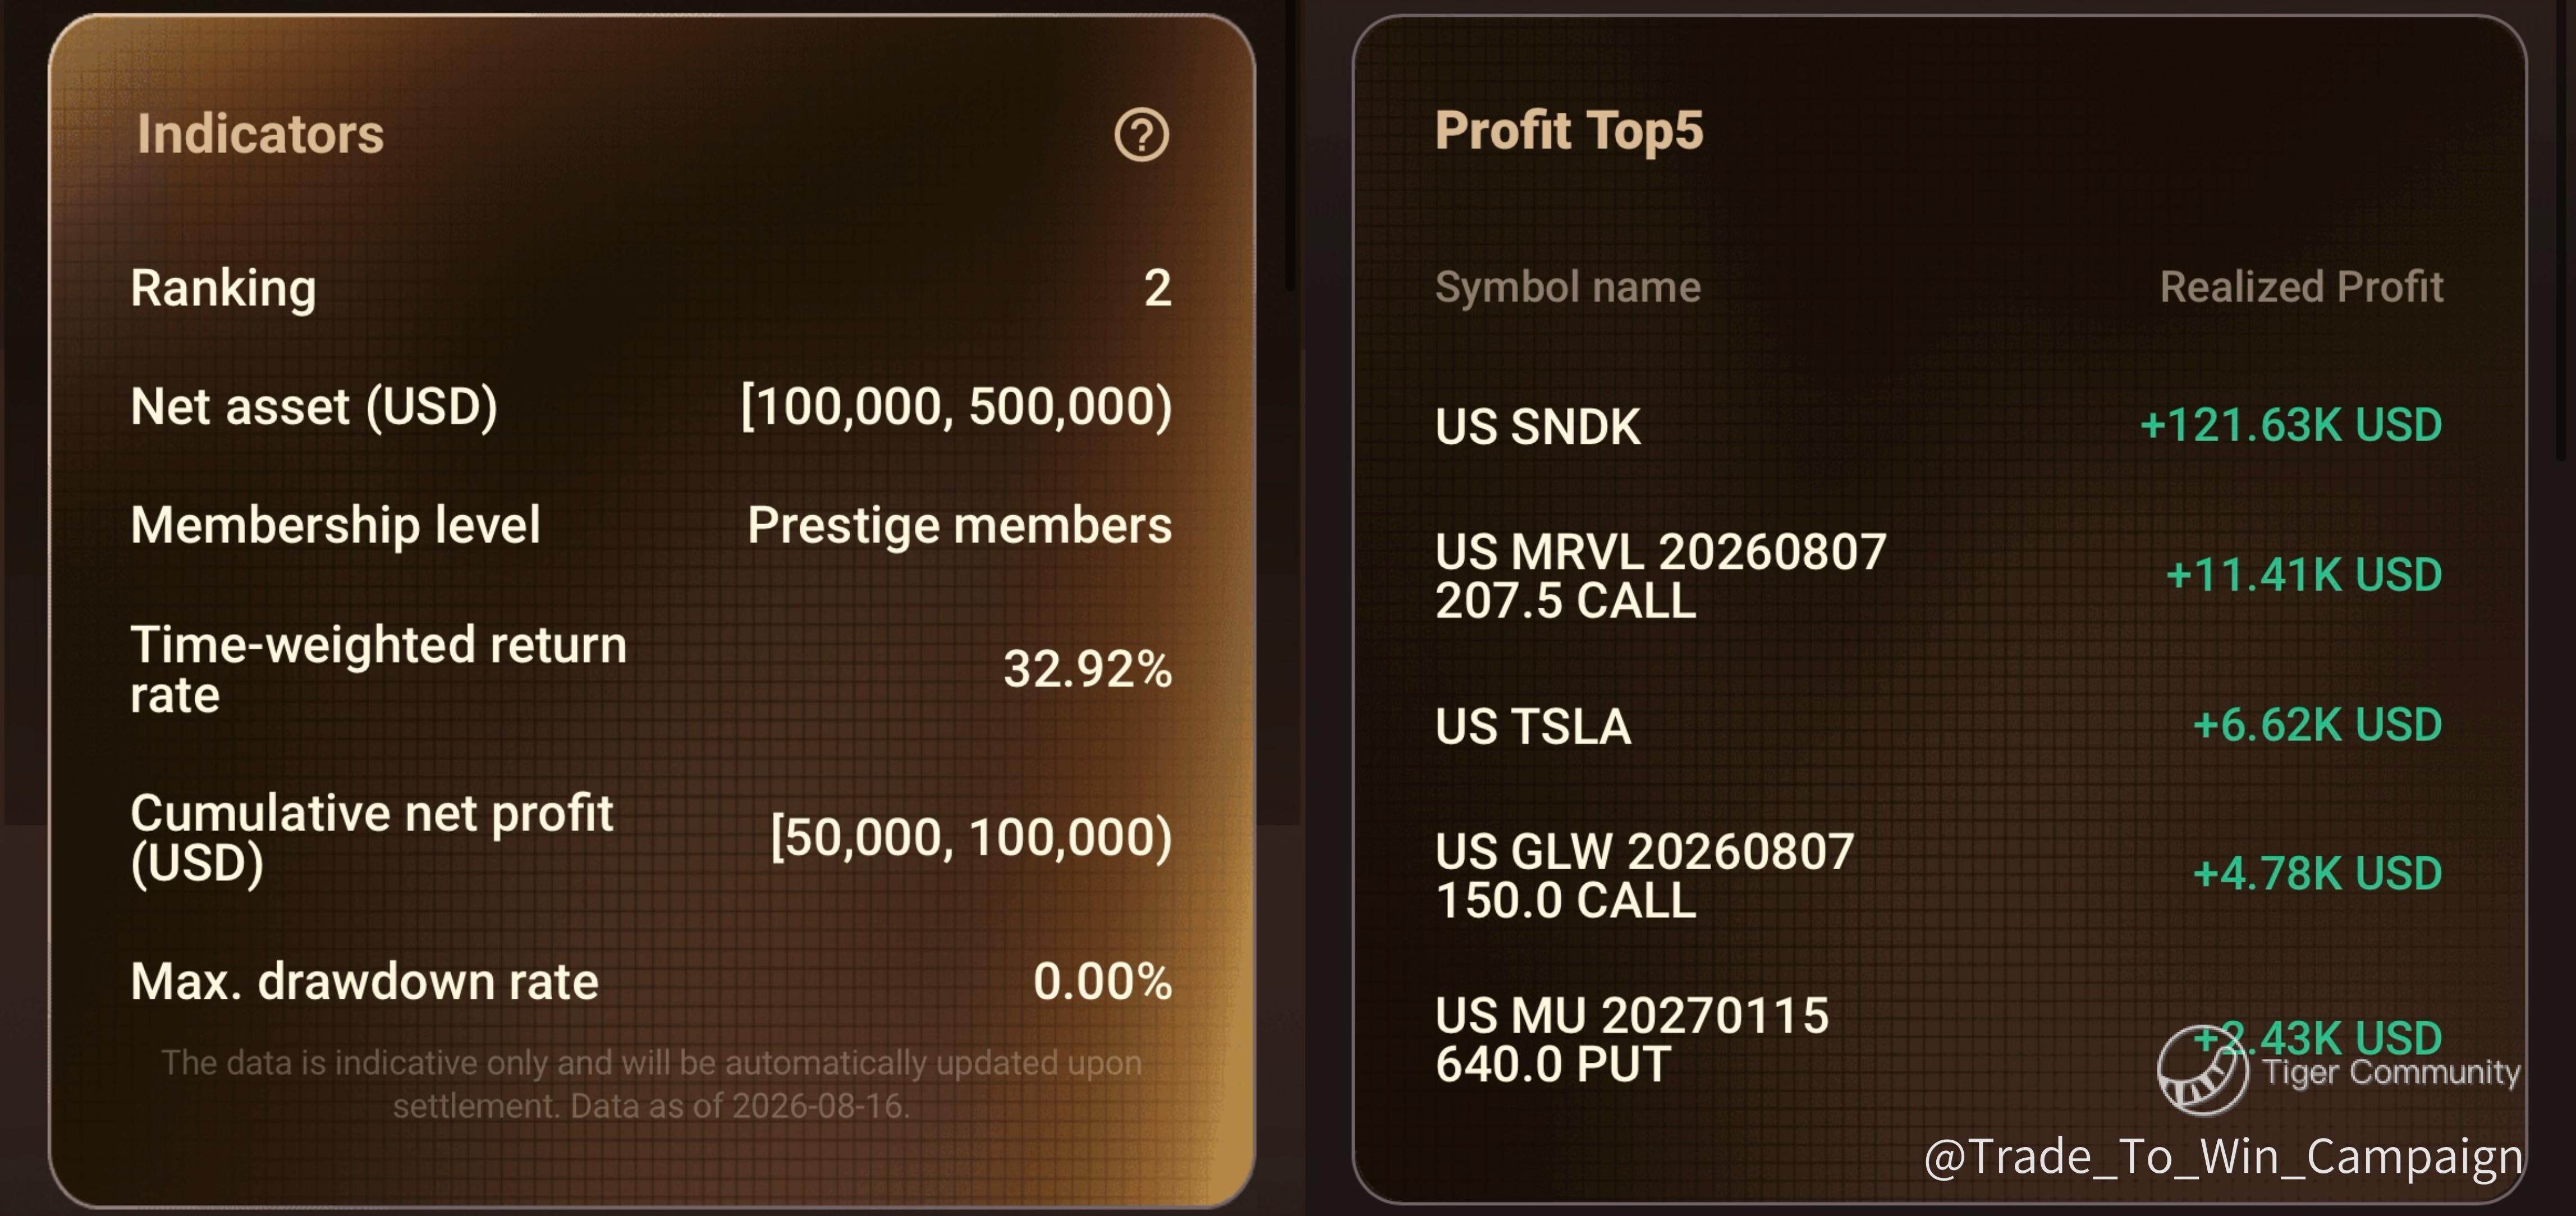Viewport: 2576px width, 1216px height.
Task: Open the Indicators help question-mark icon
Action: [1141, 135]
